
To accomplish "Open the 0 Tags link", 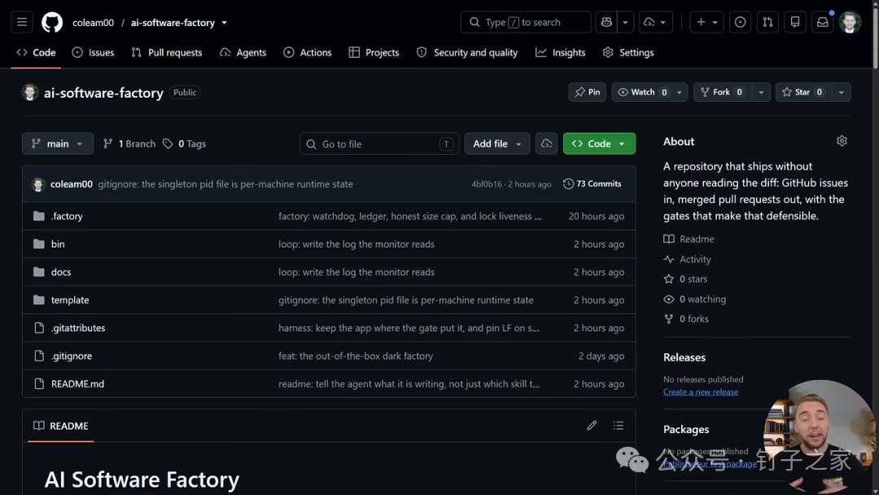I will pyautogui.click(x=185, y=143).
